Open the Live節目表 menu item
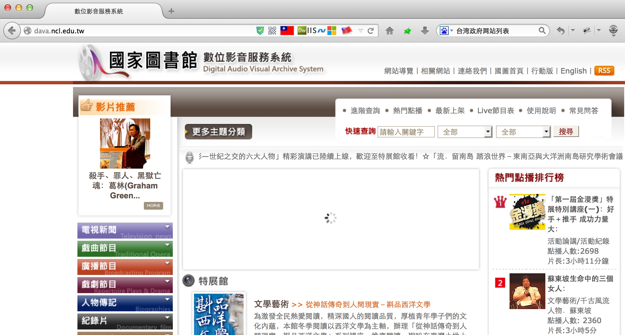Image resolution: width=625 pixels, height=335 pixels. tap(496, 110)
